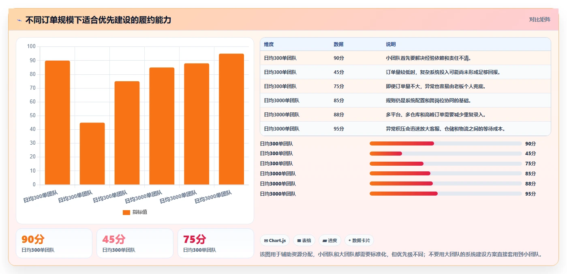The width and height of the screenshot is (567, 274).
Task: Open the orange 90分 data card
Action: 54,243
